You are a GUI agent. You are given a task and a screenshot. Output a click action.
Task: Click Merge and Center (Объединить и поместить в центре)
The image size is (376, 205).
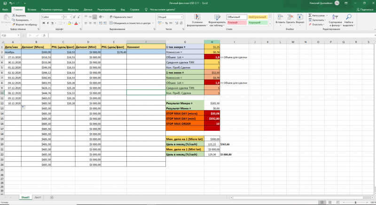130,23
